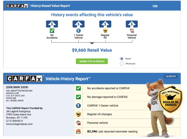The image size is (187, 139).
Task: Click the Regular Oil gold shield icon
Action: pos(105,31)
